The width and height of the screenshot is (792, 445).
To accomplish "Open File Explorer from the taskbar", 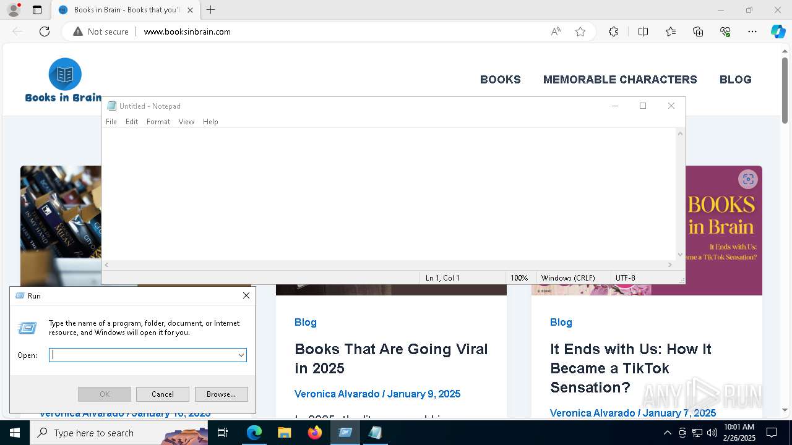I will (284, 433).
